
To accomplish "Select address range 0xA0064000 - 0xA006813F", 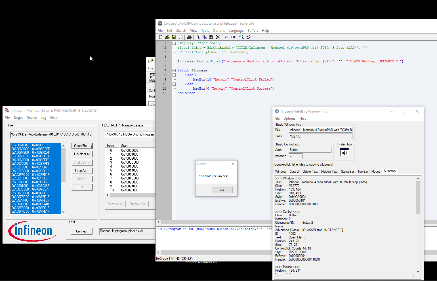I will (36, 145).
